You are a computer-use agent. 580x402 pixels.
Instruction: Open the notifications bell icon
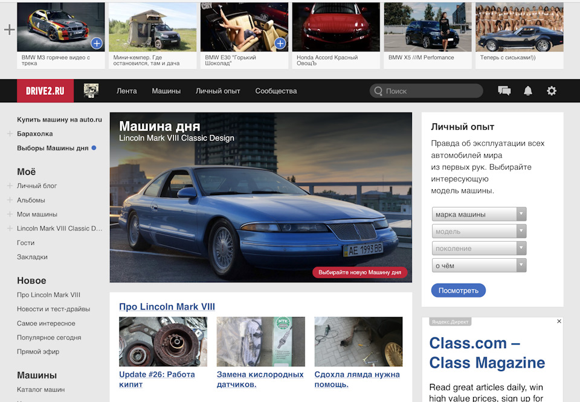(x=528, y=91)
